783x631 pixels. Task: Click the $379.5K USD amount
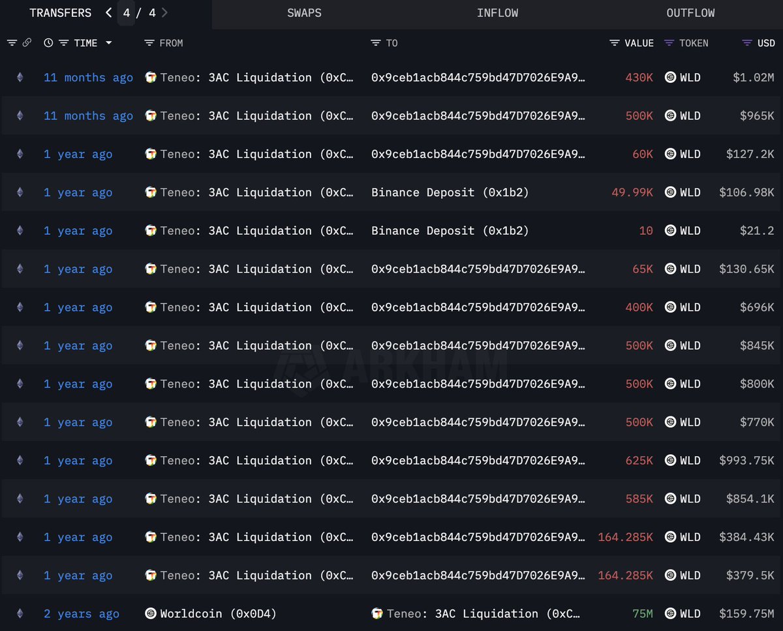750,576
